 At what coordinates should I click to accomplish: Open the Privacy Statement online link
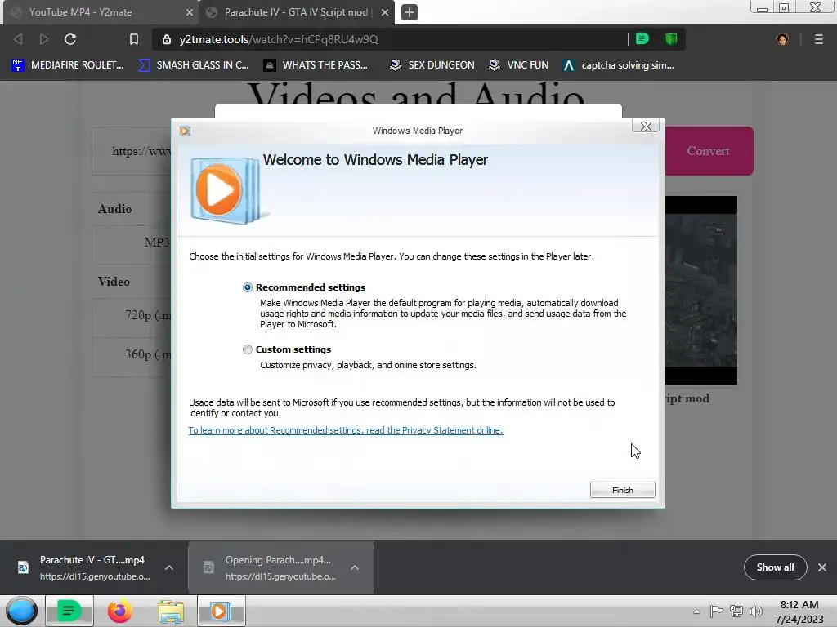pos(346,430)
